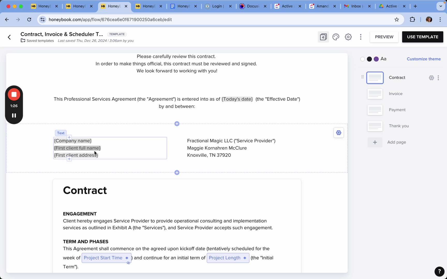Click the TERM AND PHASES heading

point(86,242)
